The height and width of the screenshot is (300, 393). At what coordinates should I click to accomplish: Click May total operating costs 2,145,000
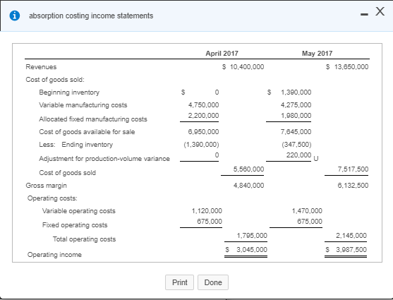click(351, 236)
